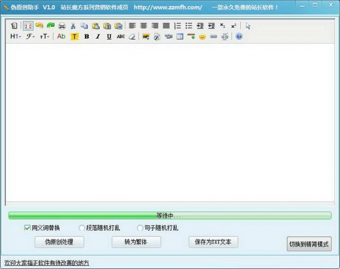This screenshot has width=340, height=269.
Task: Apply italic formatting
Action: point(98,36)
